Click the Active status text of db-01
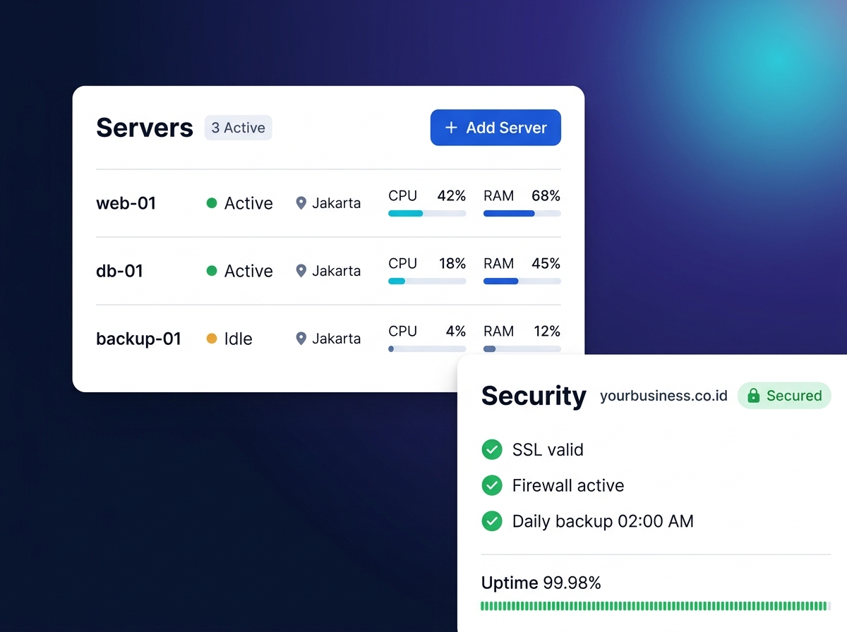Screen dimensions: 847x632 248,271
